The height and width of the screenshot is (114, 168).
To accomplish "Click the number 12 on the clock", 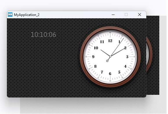I will point(110,41).
